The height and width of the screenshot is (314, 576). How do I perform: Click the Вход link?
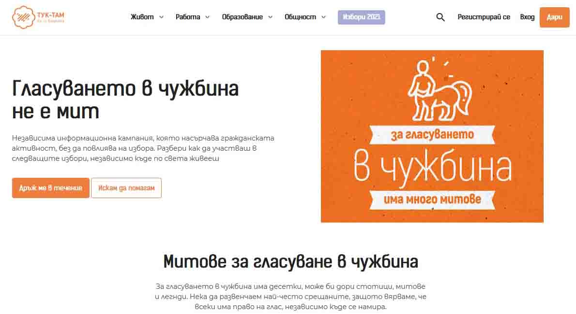[527, 17]
